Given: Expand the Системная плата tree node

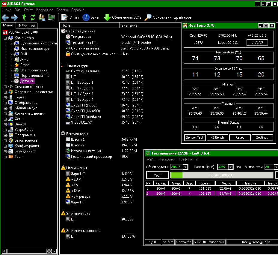Looking at the screenshot, I should pyautogui.click(x=5, y=87).
